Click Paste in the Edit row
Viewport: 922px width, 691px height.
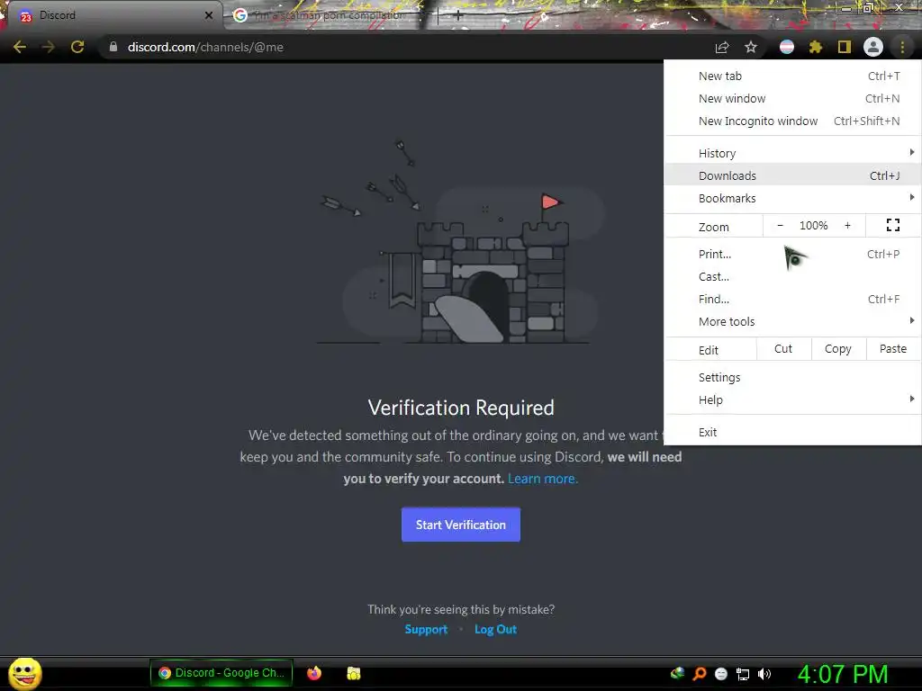coord(893,349)
